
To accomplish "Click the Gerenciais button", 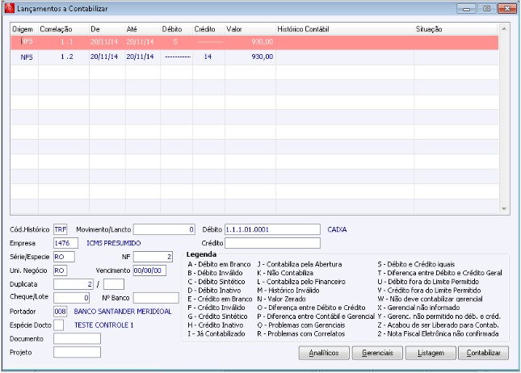I will point(377,353).
